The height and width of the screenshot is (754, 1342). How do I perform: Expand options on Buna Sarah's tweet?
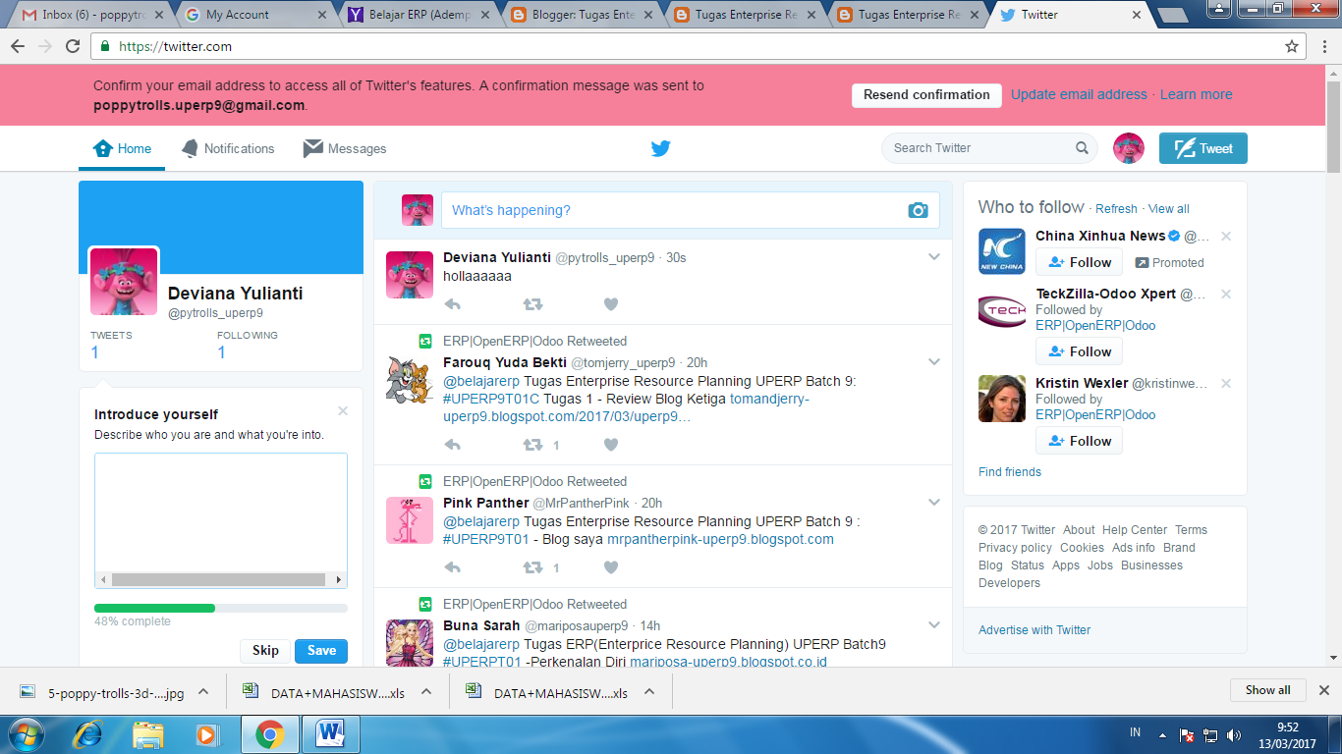(934, 625)
